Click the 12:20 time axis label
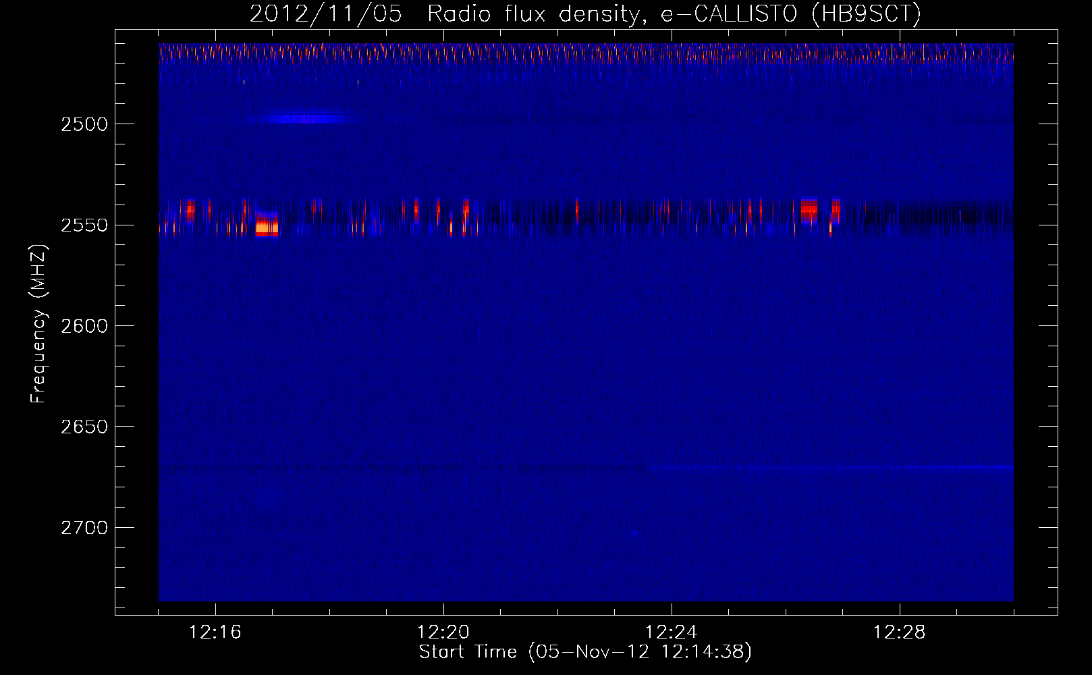 tap(443, 632)
